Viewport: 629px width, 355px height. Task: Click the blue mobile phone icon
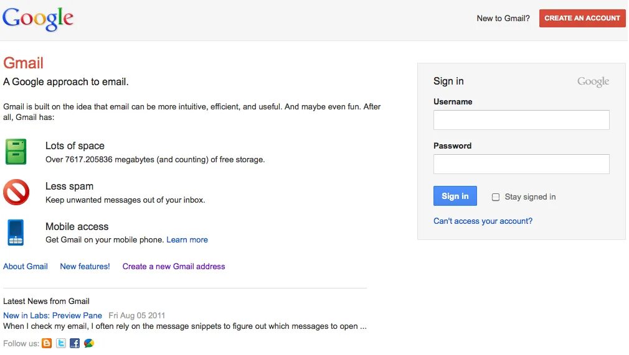click(x=16, y=233)
